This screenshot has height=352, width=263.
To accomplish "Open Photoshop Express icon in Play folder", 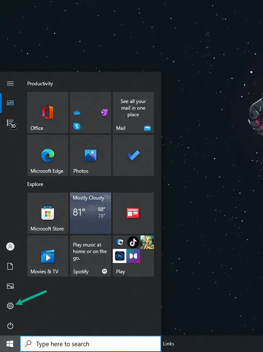I will click(x=119, y=256).
